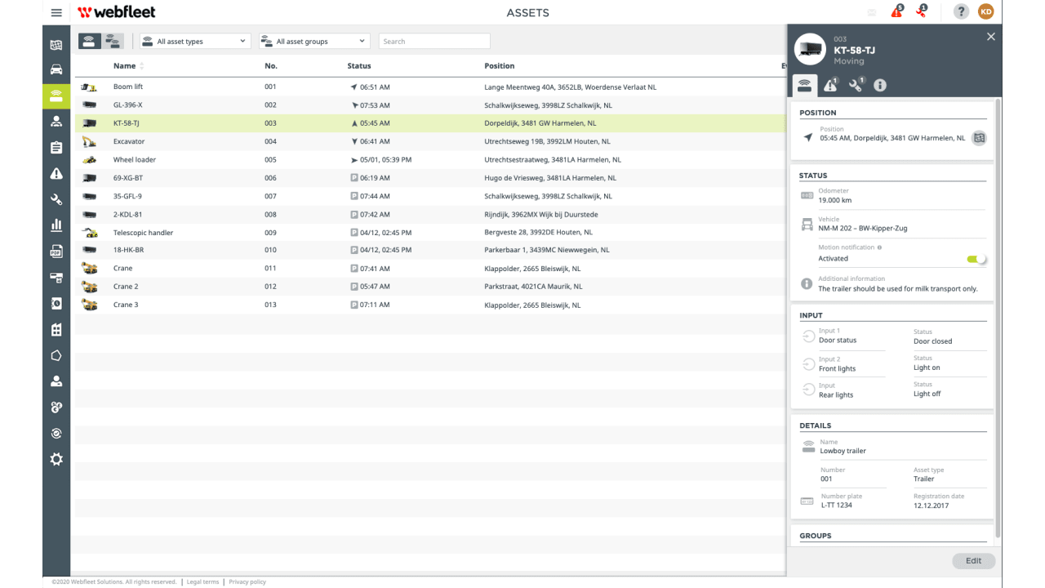Open the Legal terms link
Image resolution: width=1045 pixels, height=588 pixels.
202,582
